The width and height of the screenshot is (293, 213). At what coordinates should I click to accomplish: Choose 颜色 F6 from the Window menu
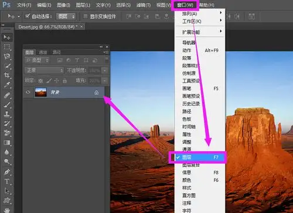pyautogui.click(x=200, y=180)
